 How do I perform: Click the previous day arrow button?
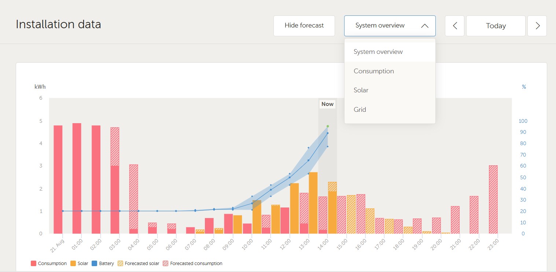pos(454,26)
